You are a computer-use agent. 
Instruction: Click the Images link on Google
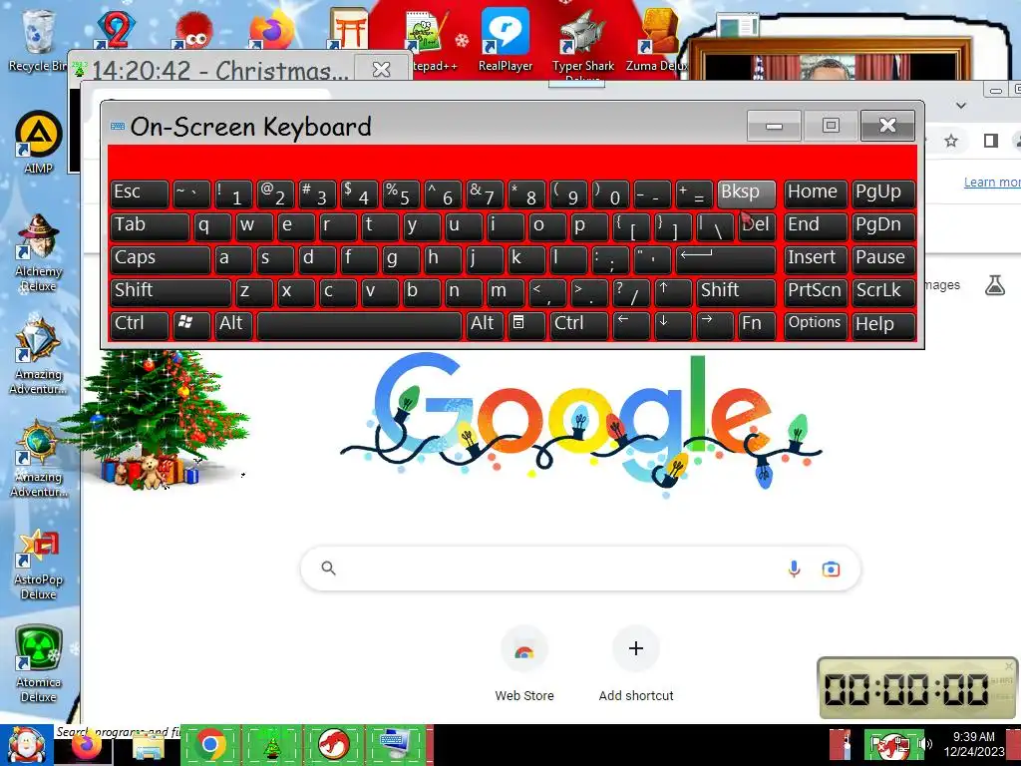(x=941, y=284)
